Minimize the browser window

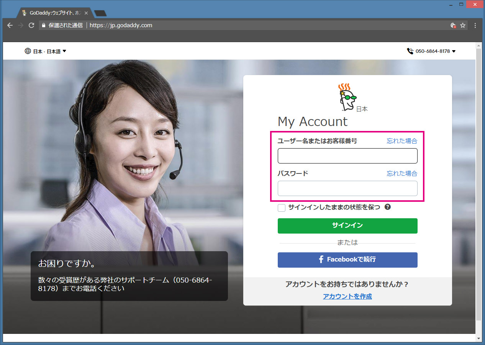(451, 4)
